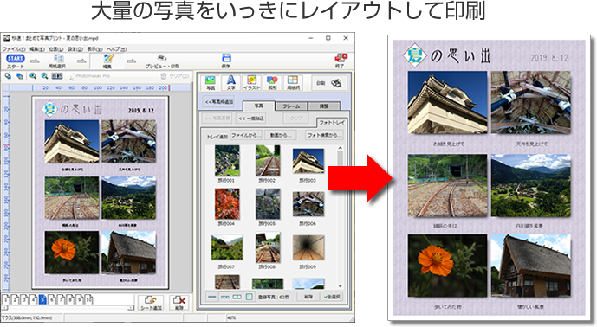Select the イラスト illustration tool icon
The height and width of the screenshot is (327, 597).
pos(251,82)
